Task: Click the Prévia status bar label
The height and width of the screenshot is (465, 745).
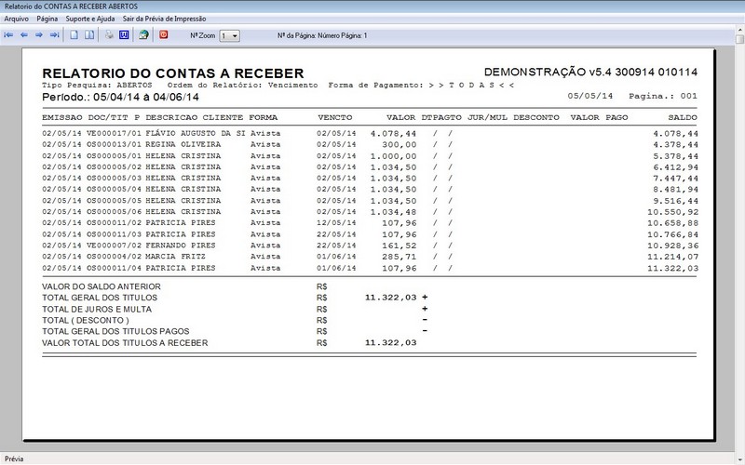Action: 14,458
